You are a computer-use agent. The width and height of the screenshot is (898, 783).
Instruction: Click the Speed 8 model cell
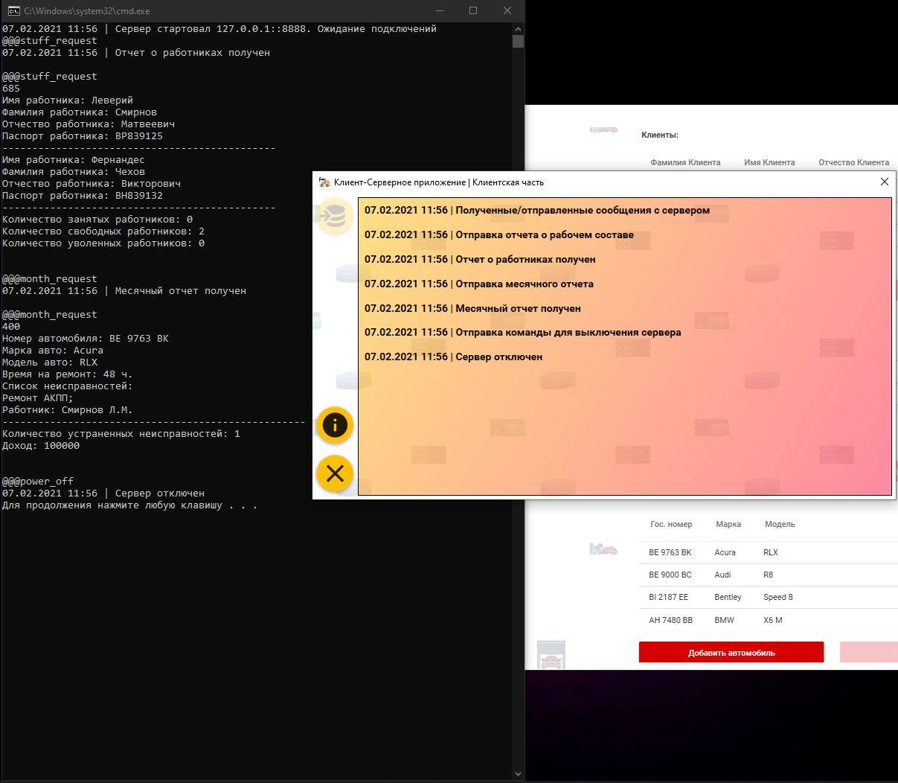(778, 597)
